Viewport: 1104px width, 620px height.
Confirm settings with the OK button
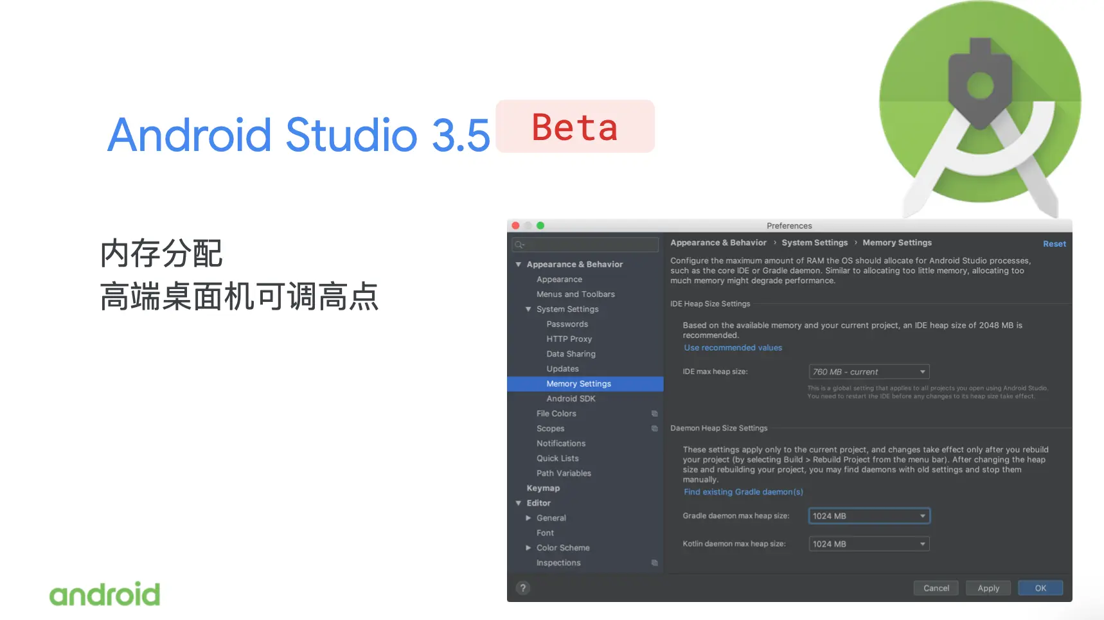[1040, 588]
